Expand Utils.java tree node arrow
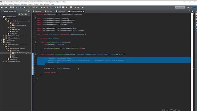 (x=10, y=29)
